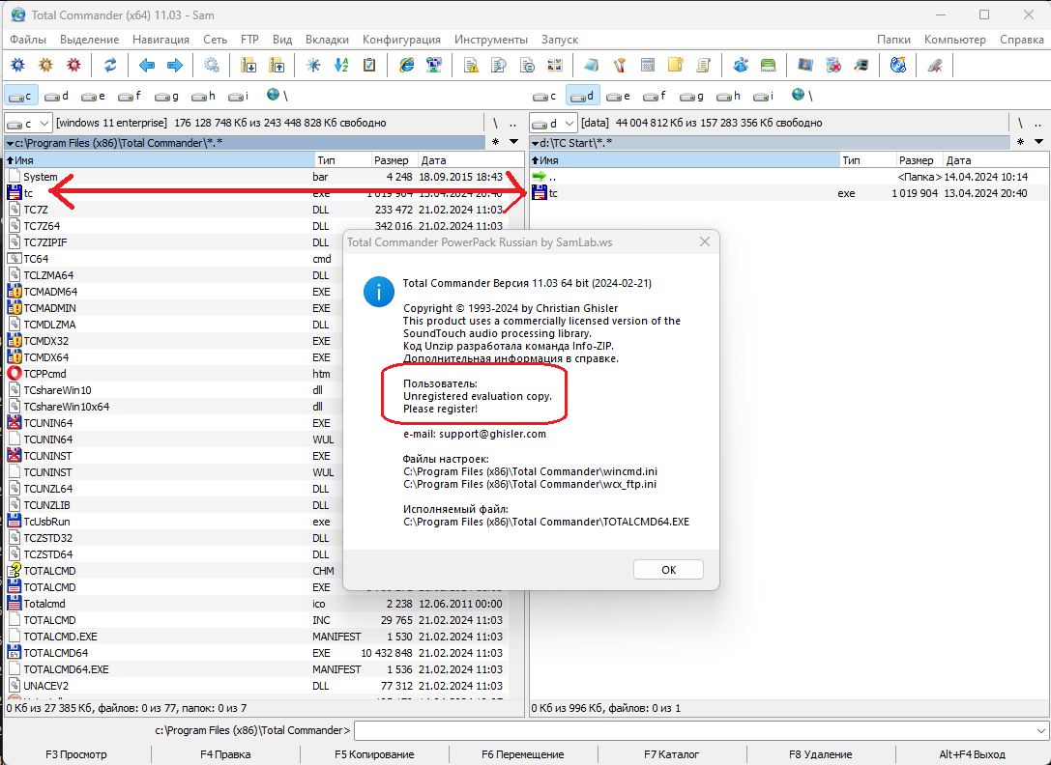Open the right panel drive dropdown

[554, 124]
